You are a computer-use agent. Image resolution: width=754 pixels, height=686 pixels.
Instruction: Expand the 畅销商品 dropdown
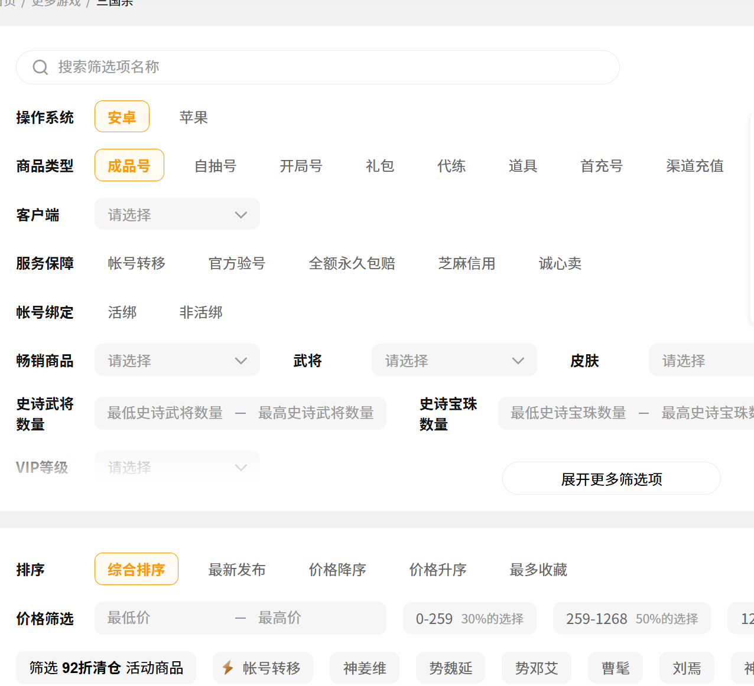pyautogui.click(x=177, y=360)
